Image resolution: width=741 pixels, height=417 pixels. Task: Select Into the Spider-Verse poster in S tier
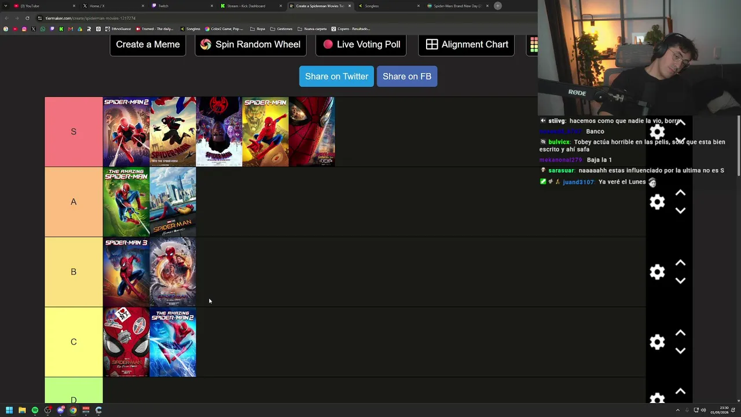(173, 132)
